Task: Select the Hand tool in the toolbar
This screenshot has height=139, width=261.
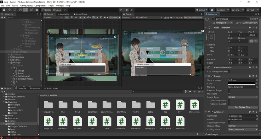Action: point(4,10)
